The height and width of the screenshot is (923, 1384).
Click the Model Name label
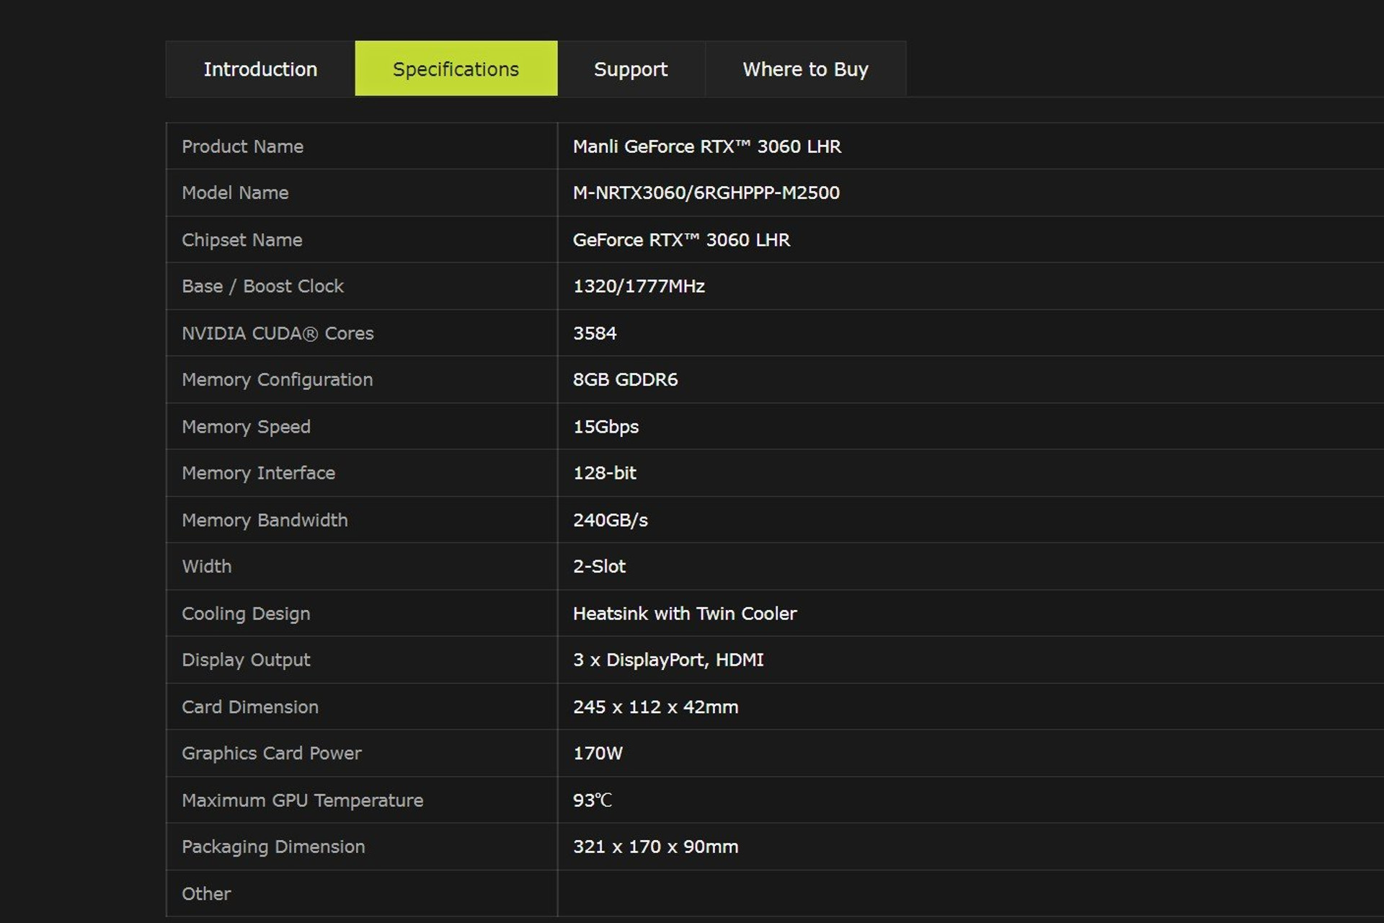(235, 193)
